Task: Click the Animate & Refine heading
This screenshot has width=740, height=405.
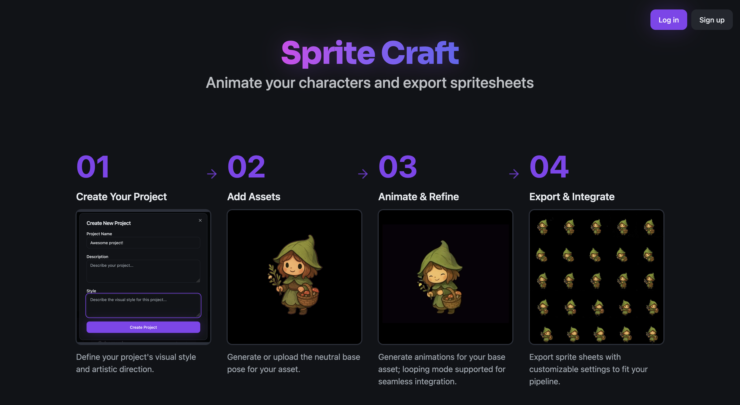Action: click(x=418, y=197)
